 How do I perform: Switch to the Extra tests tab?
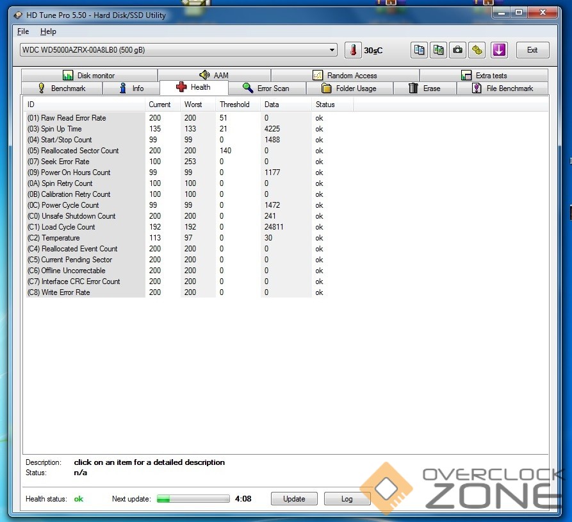coord(484,75)
